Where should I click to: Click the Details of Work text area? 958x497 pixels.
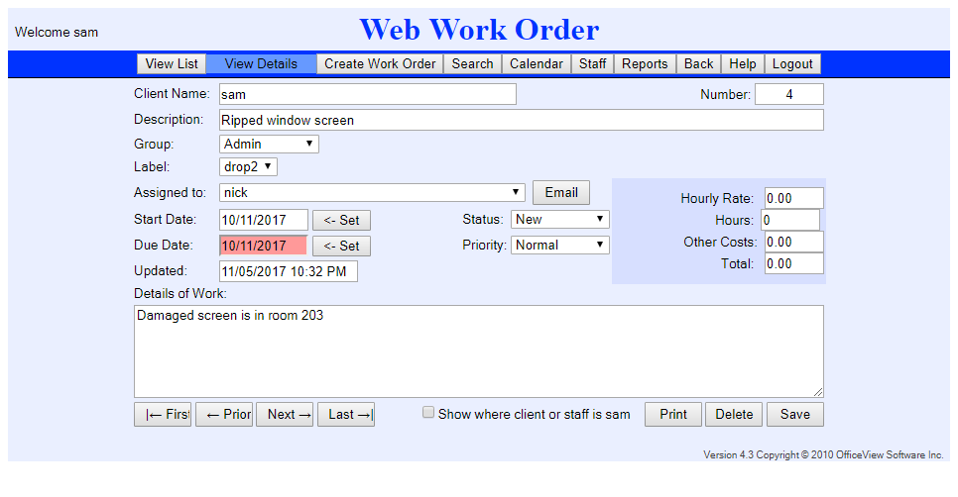[478, 351]
